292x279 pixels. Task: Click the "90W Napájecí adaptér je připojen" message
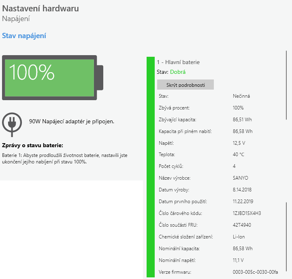tap(72, 121)
